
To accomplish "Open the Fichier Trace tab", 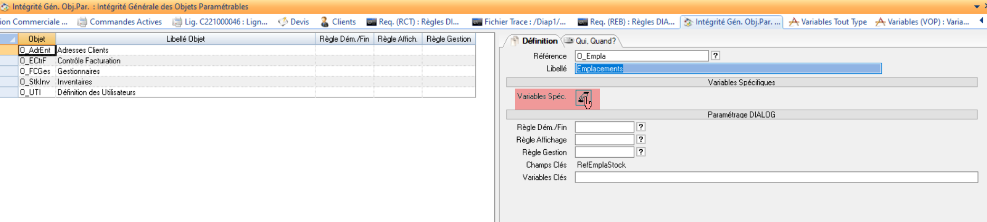I will tap(519, 22).
